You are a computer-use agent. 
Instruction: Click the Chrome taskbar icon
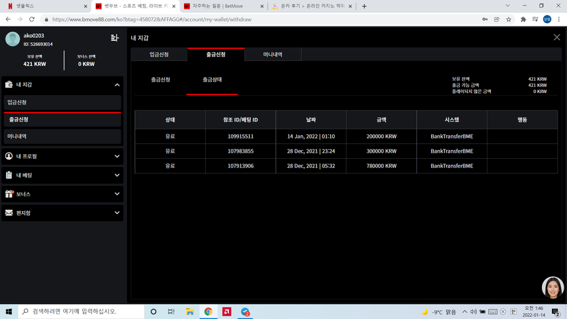pyautogui.click(x=208, y=312)
